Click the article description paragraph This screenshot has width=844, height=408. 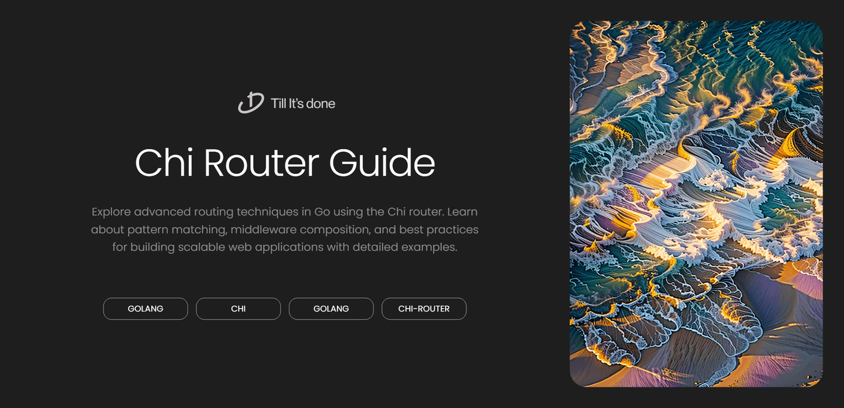pos(285,229)
